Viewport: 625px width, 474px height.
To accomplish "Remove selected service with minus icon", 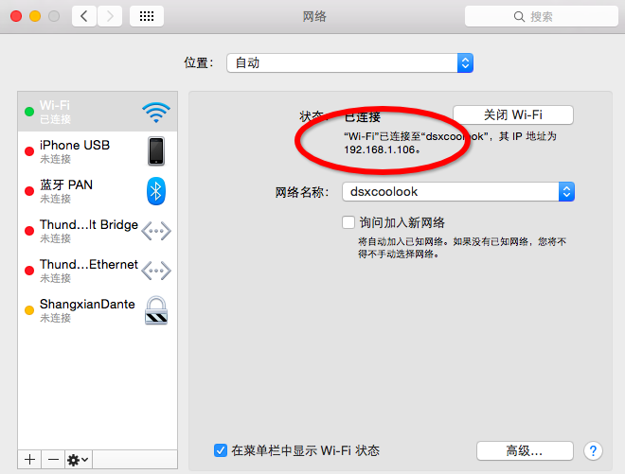I will click(53, 459).
